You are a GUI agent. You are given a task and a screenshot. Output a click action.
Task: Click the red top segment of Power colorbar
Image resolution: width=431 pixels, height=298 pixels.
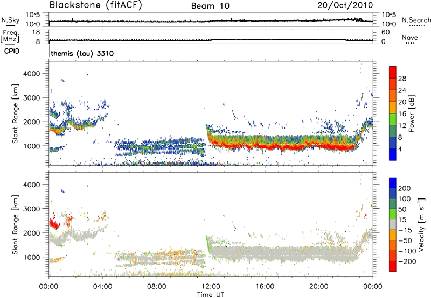393,72
